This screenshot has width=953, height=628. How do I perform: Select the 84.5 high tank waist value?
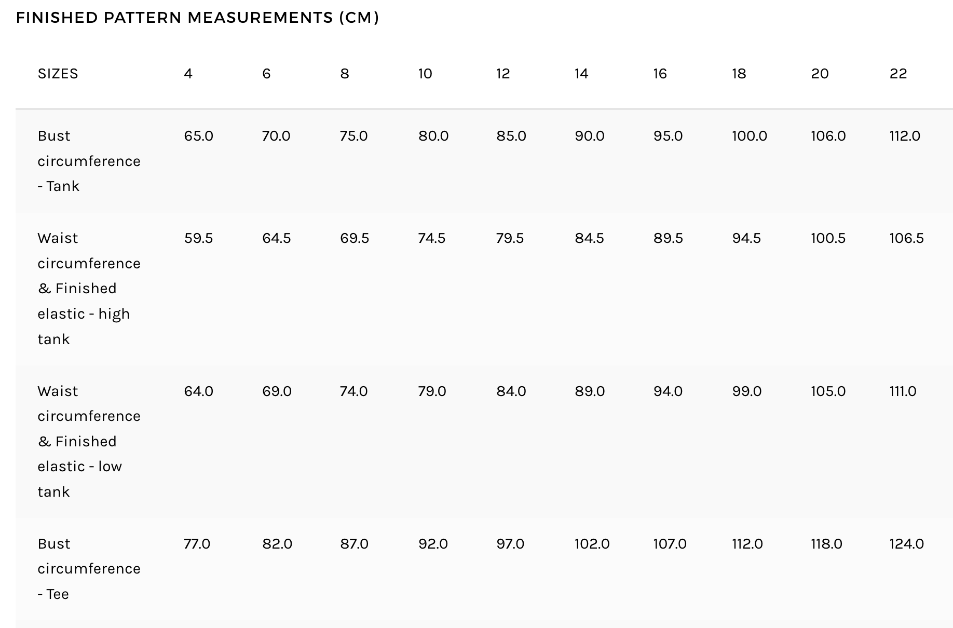click(x=589, y=238)
